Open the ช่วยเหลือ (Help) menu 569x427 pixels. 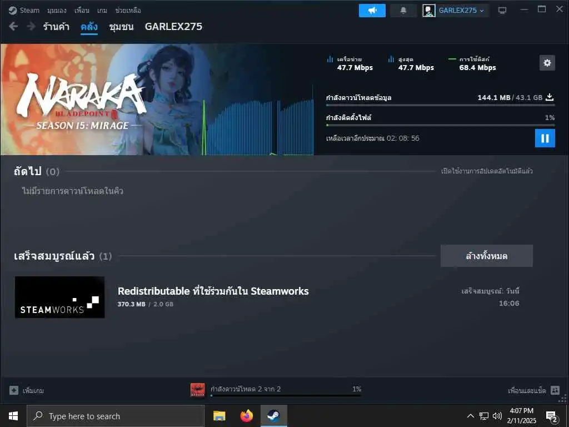point(128,10)
